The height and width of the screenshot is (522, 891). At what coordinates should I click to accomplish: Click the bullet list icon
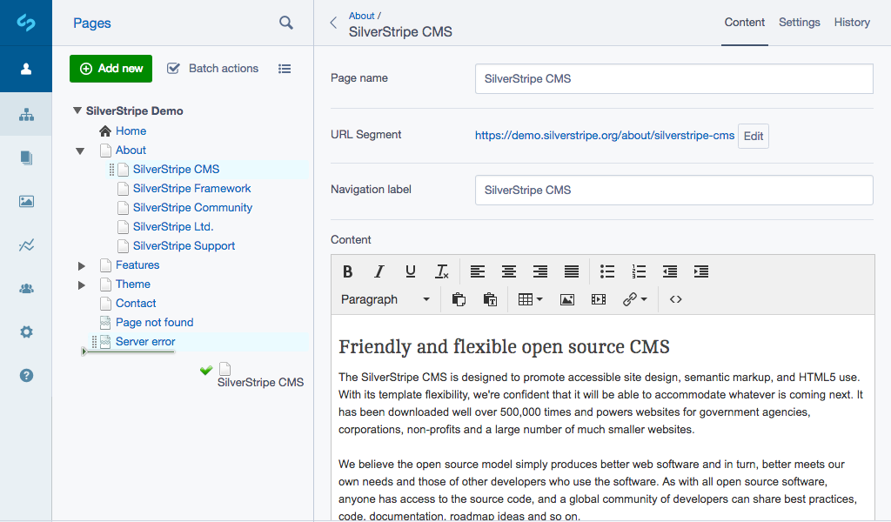pos(607,271)
